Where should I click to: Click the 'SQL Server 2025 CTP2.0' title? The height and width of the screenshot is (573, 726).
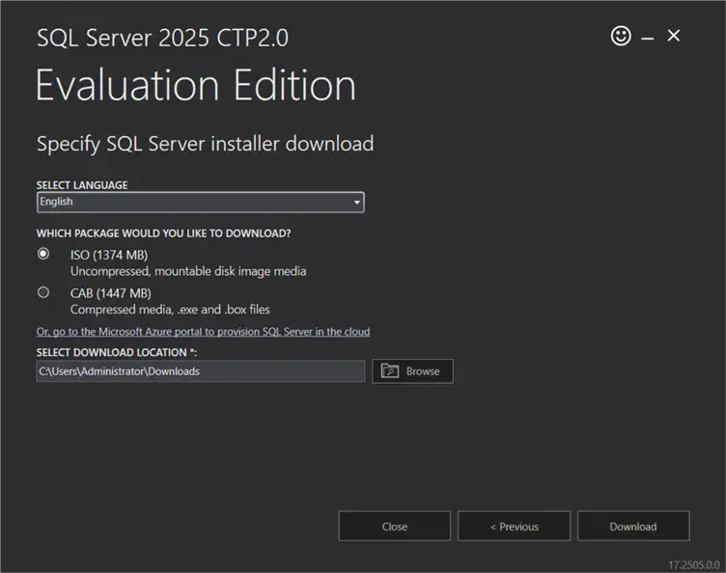(x=162, y=38)
